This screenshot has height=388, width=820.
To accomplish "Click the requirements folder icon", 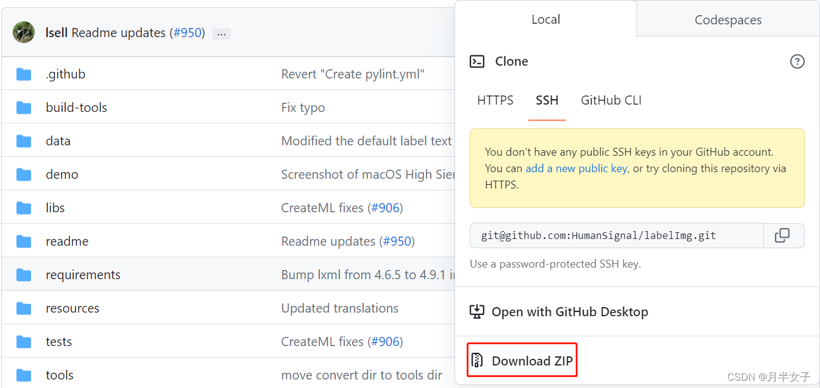I will (x=24, y=275).
